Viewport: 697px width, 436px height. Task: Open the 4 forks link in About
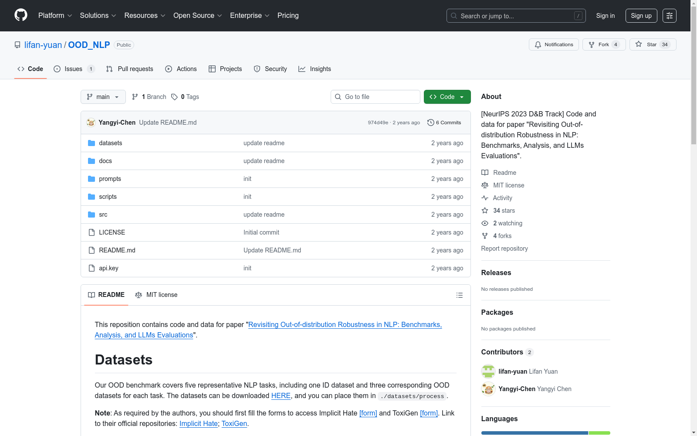497,236
